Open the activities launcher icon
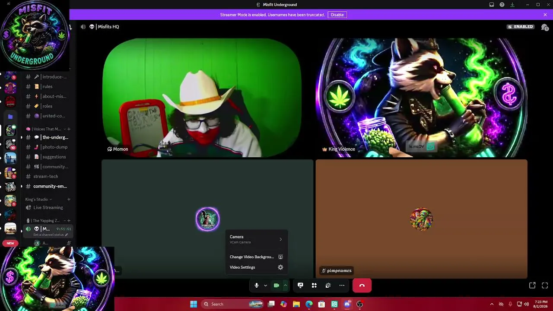The image size is (553, 311). [314, 286]
